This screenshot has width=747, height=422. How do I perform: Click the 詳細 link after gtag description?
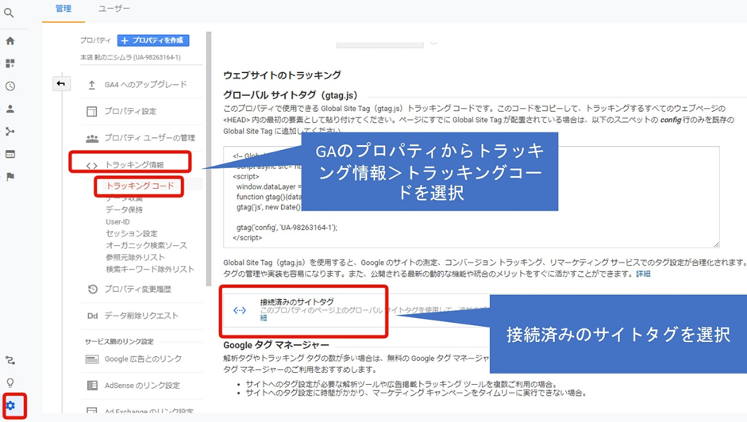click(x=643, y=274)
